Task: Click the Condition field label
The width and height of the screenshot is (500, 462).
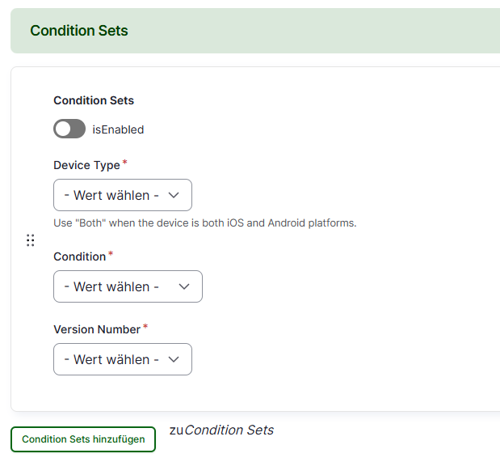Action: 80,256
